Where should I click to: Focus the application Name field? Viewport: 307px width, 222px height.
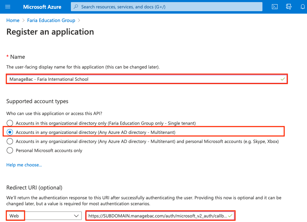(147, 79)
